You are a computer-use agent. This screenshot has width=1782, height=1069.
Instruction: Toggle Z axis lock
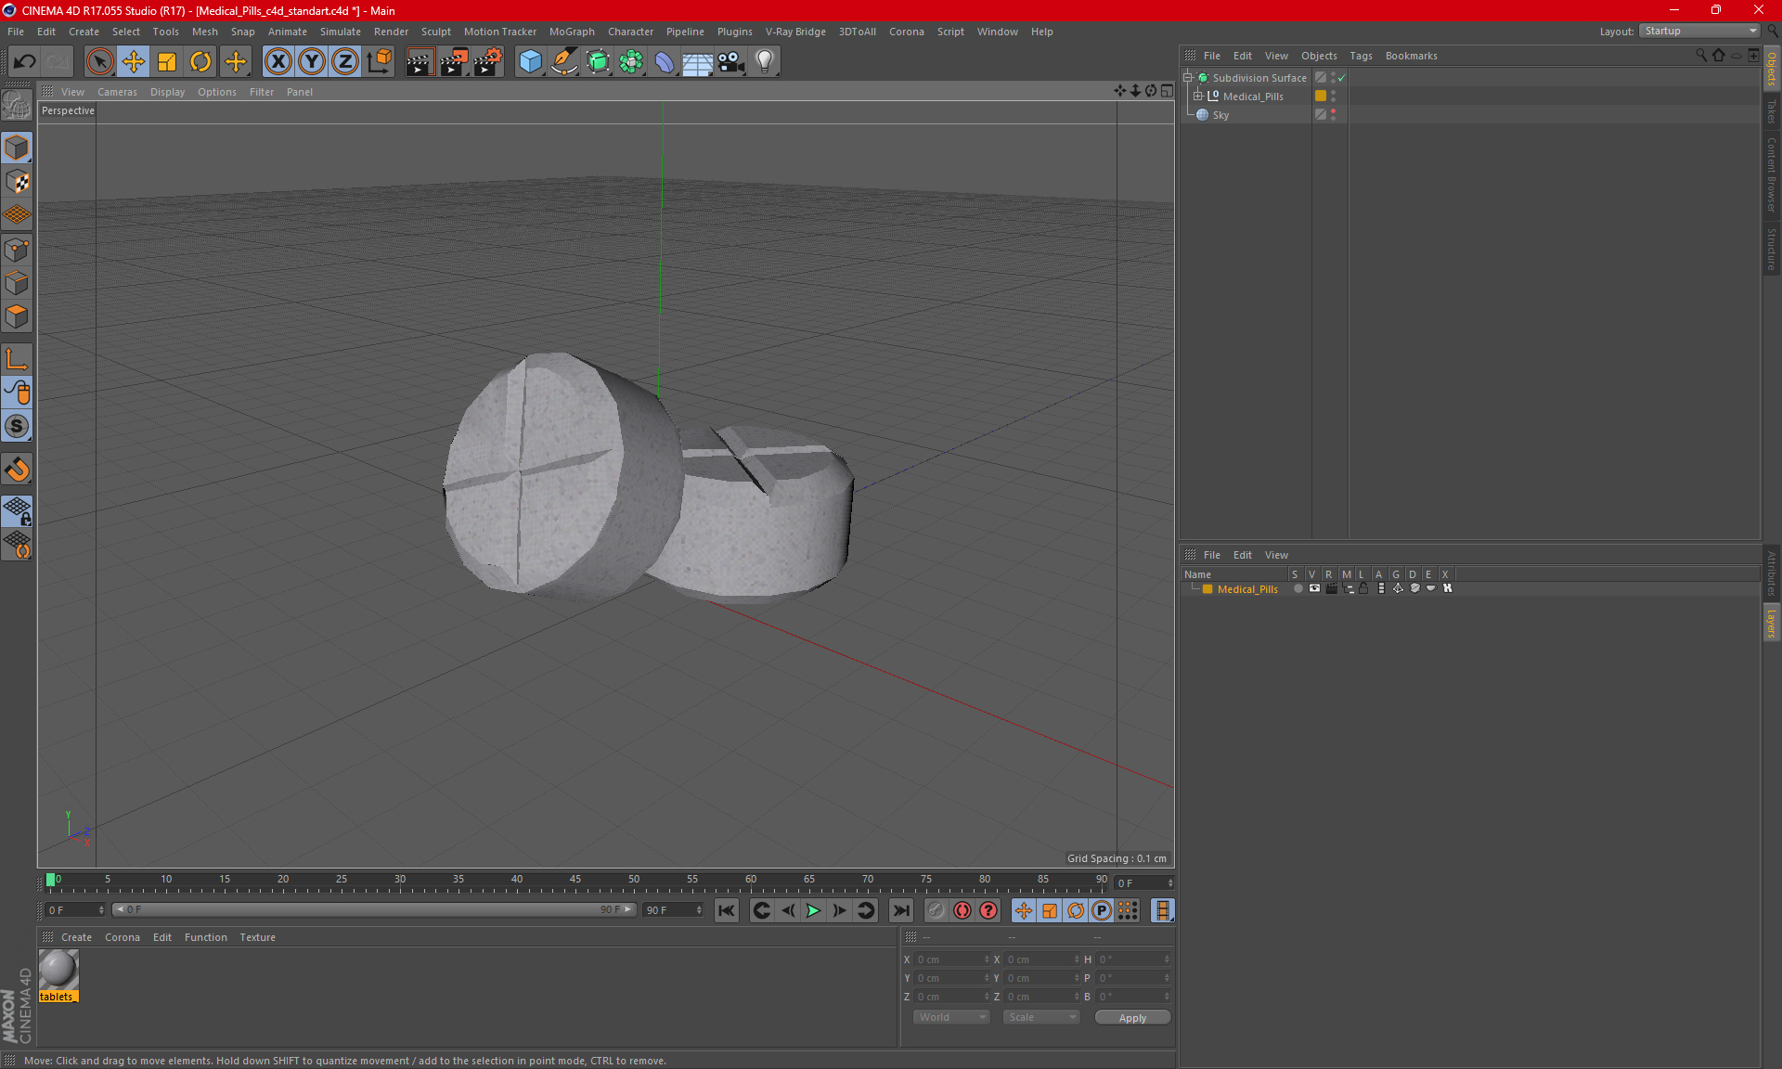click(345, 61)
